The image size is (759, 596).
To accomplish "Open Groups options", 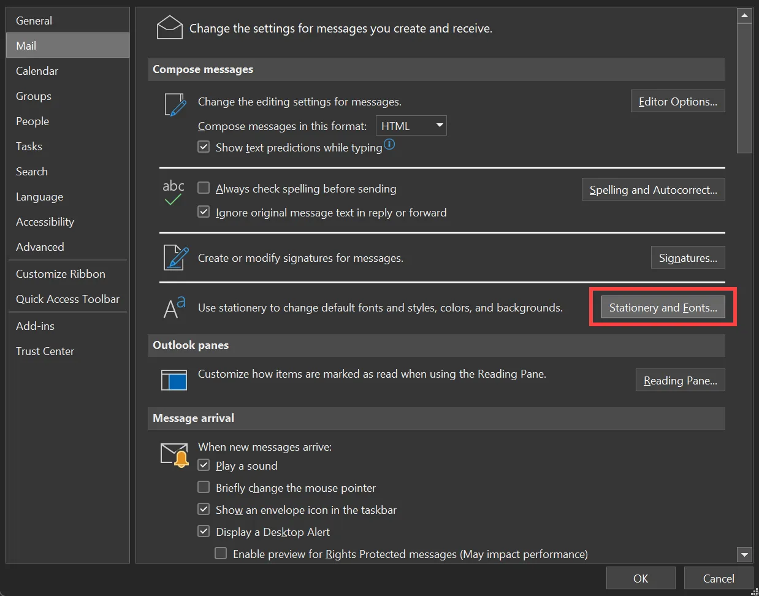I will coord(67,96).
